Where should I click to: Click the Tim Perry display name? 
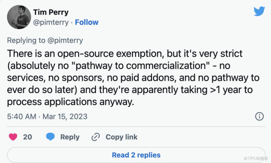[x=51, y=12]
